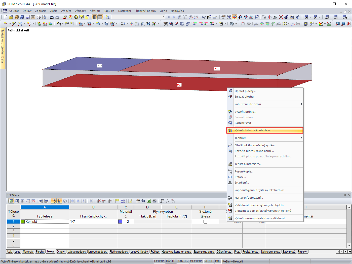Save the model with the floppy disk icon
The width and height of the screenshot is (352, 264).
coord(27,17)
